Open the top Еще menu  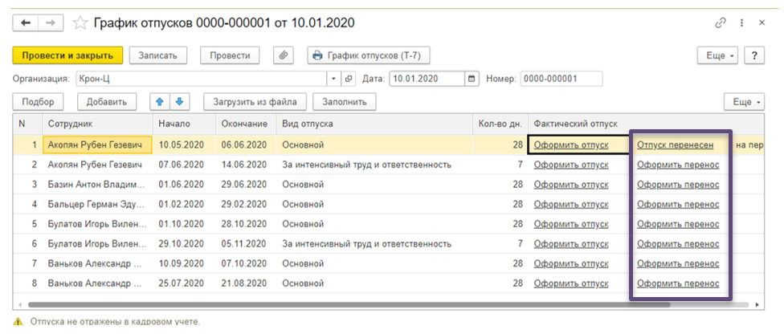coord(717,55)
